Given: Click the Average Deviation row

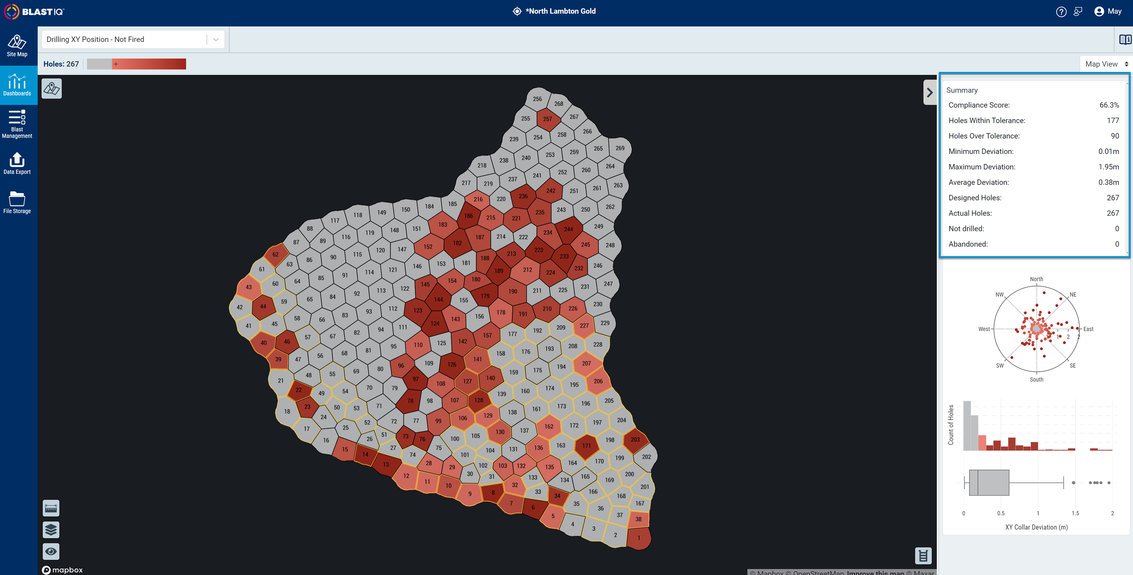Looking at the screenshot, I should click(1034, 182).
